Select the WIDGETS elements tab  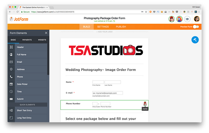tap(42, 40)
